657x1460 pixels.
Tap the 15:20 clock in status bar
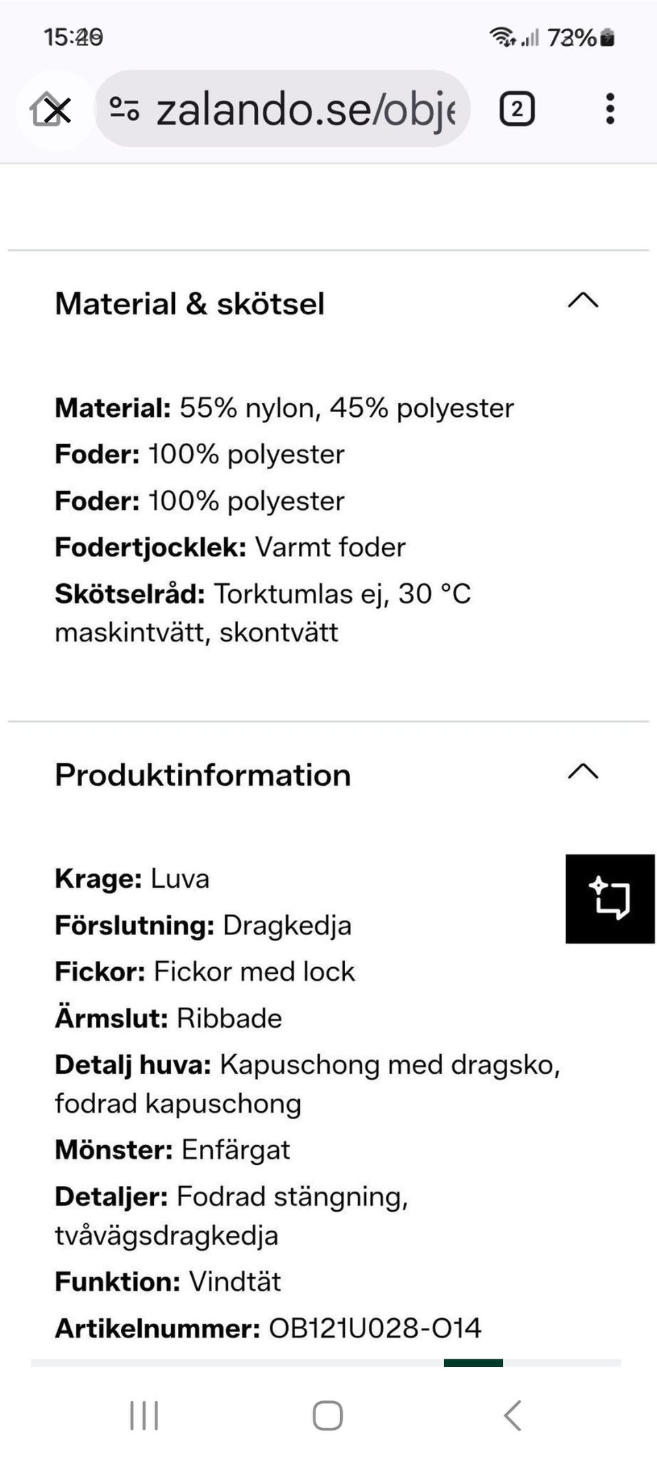(70, 38)
